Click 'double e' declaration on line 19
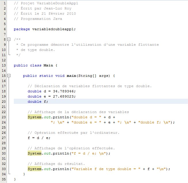Screen dimensions: 188x183 pyautogui.click(x=37, y=96)
